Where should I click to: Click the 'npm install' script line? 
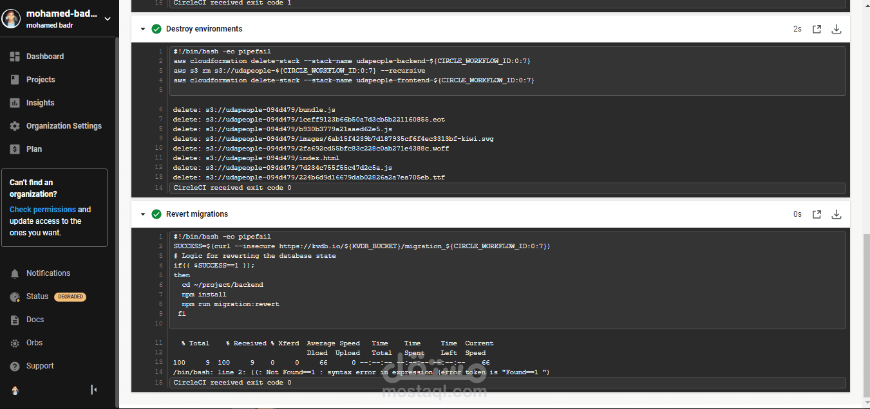tap(204, 295)
